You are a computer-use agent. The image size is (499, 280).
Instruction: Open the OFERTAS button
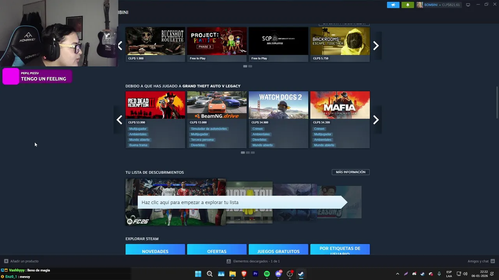tap(217, 250)
